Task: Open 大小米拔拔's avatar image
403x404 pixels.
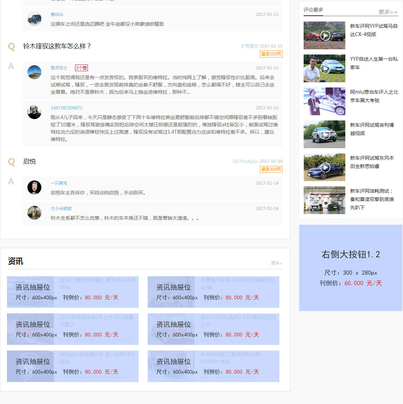Action: tap(34, 212)
